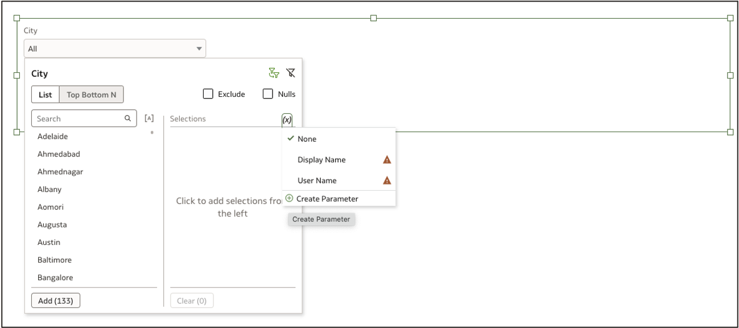Toggle the [A] match case option
This screenshot has height=328, width=739.
[150, 118]
